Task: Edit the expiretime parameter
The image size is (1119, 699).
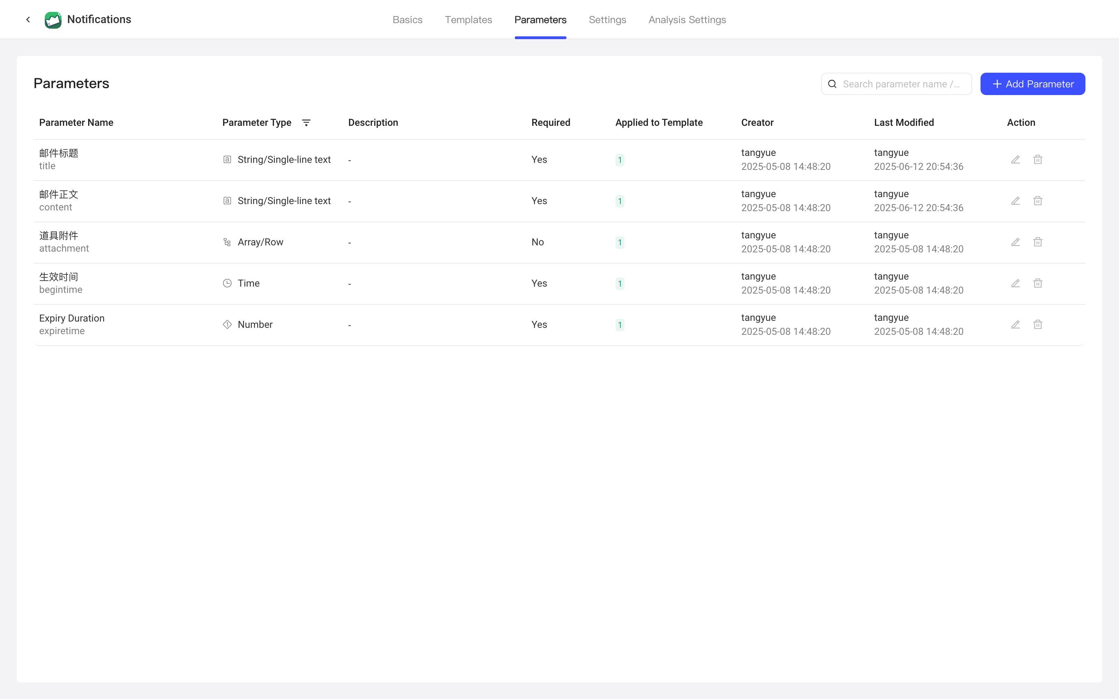Action: tap(1015, 325)
